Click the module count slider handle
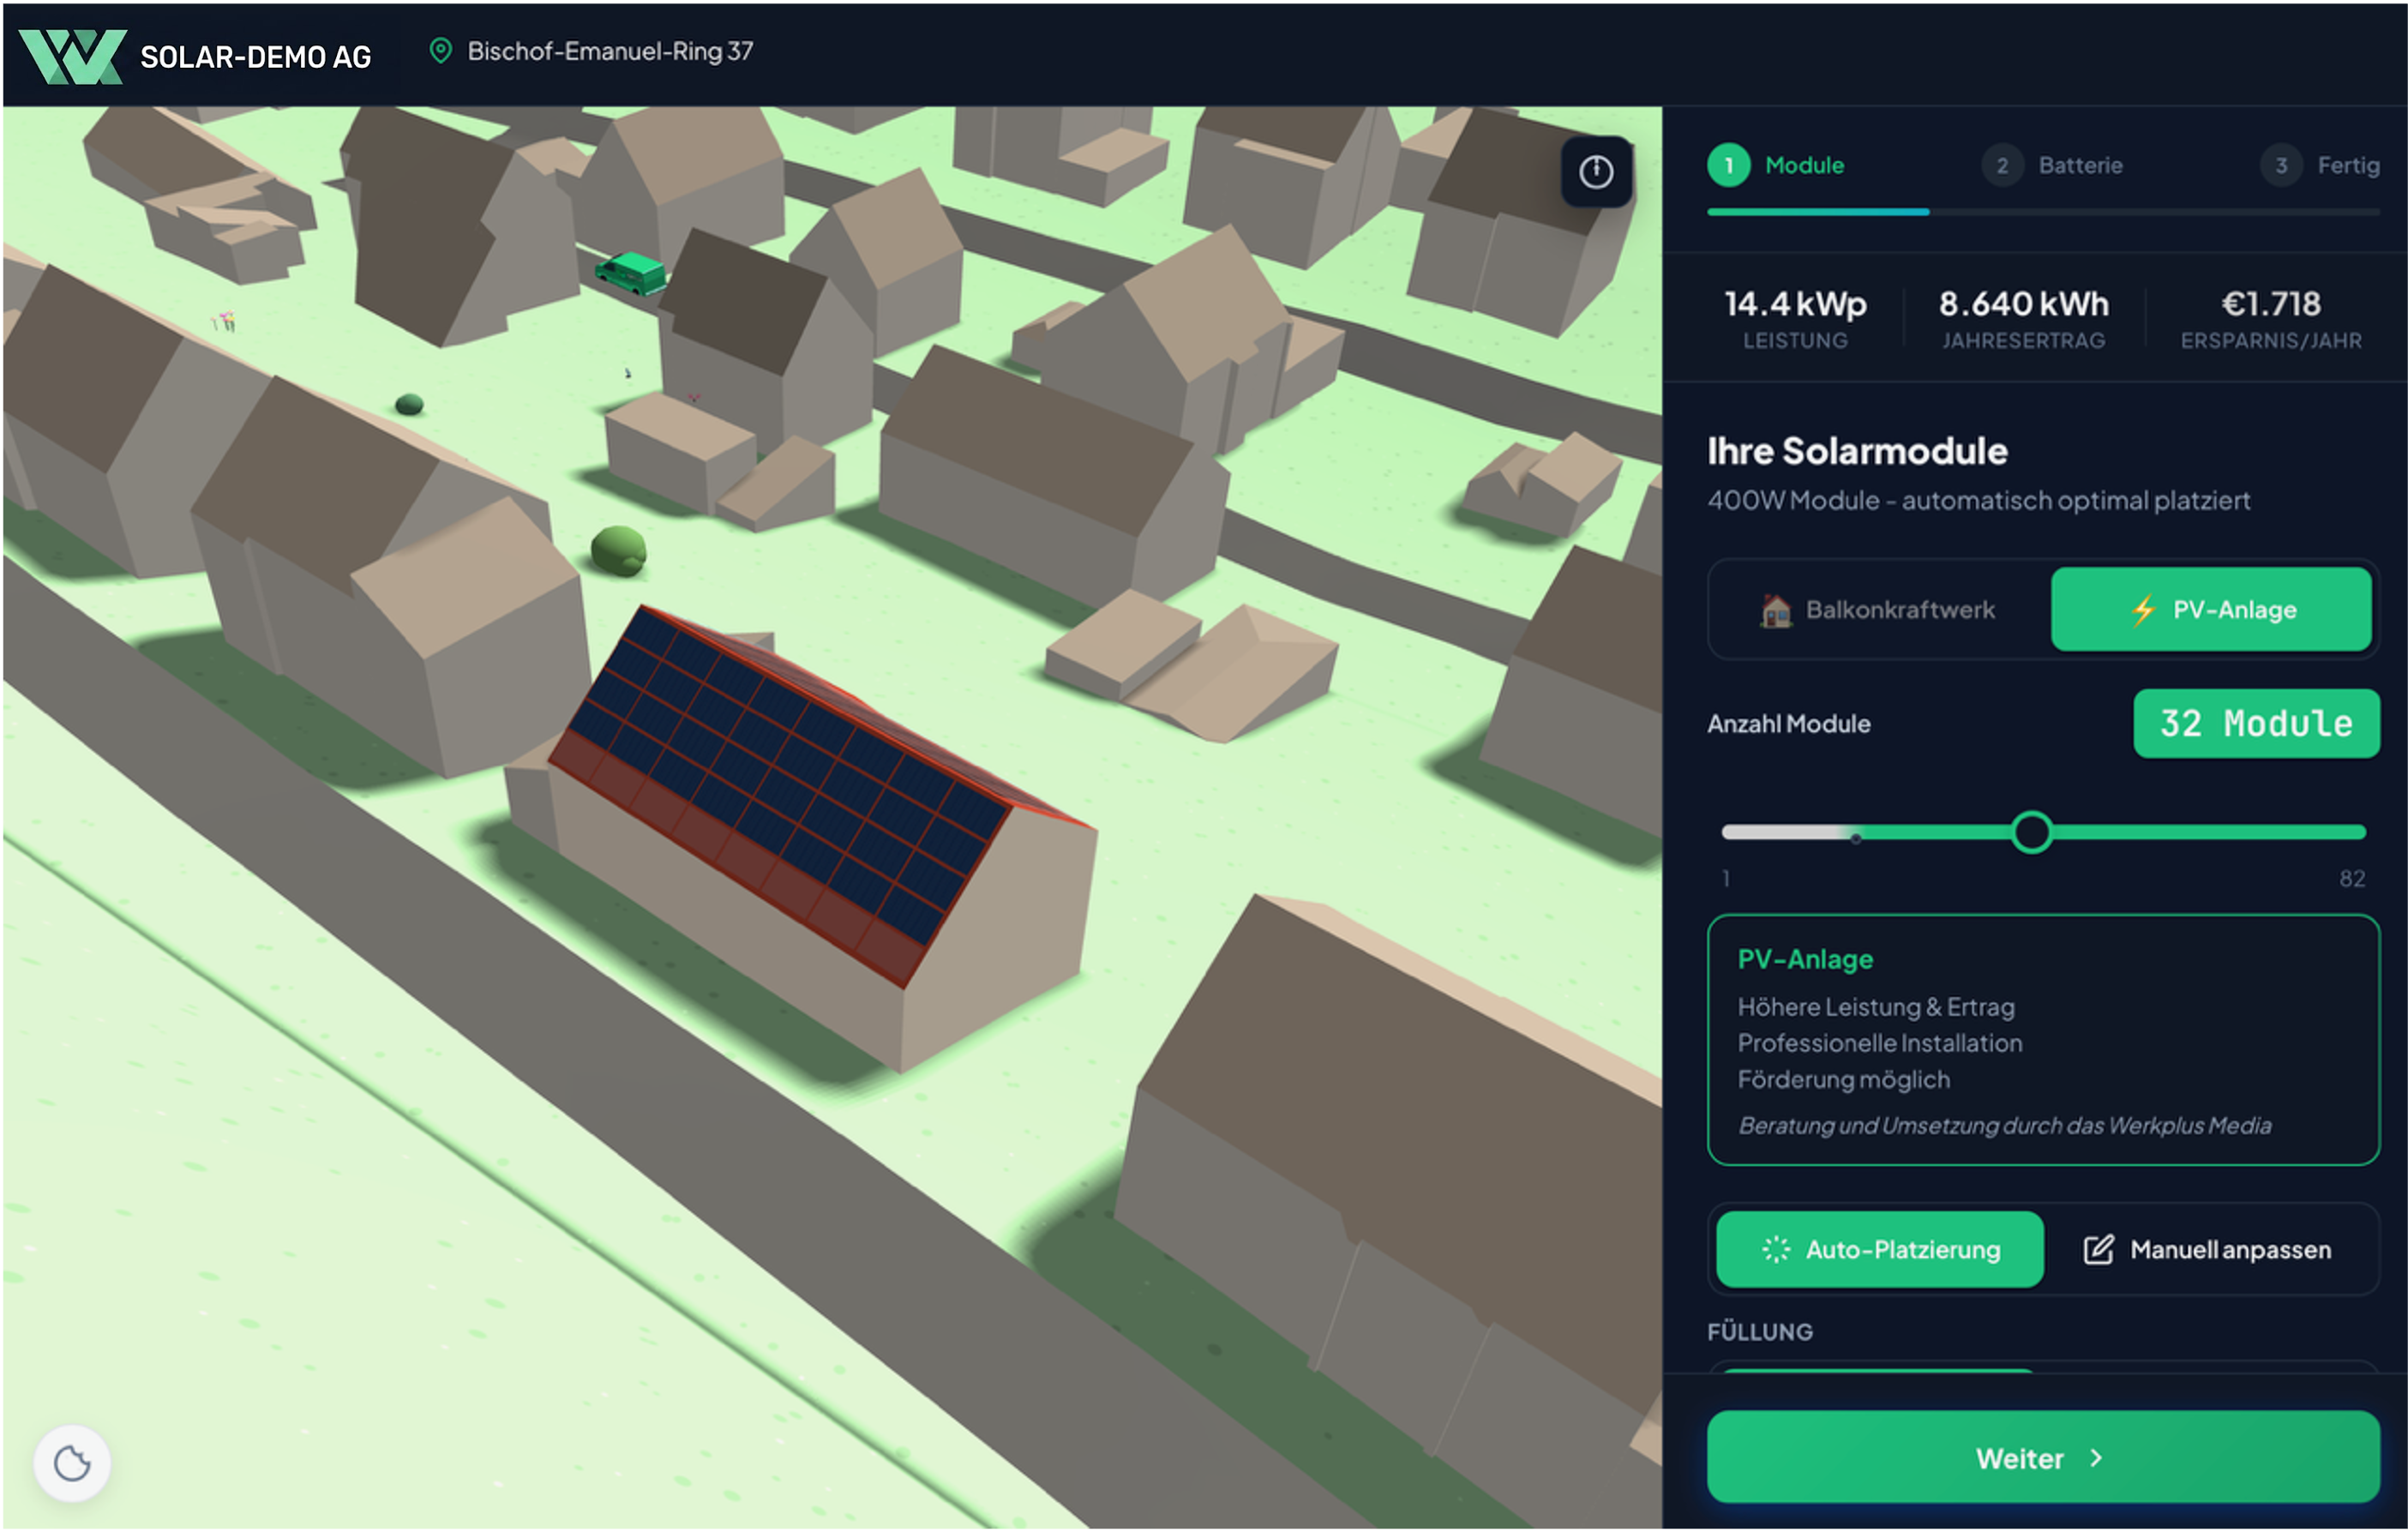The height and width of the screenshot is (1532, 2408). click(x=2032, y=832)
